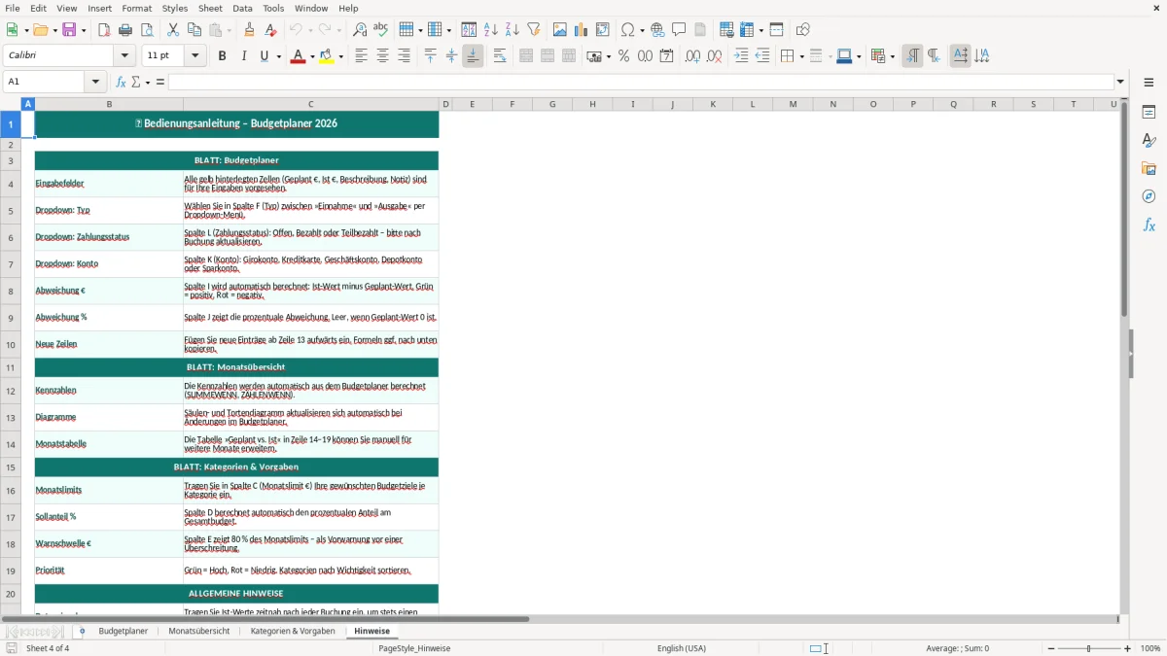Click the Cut scissors icon

(173, 30)
